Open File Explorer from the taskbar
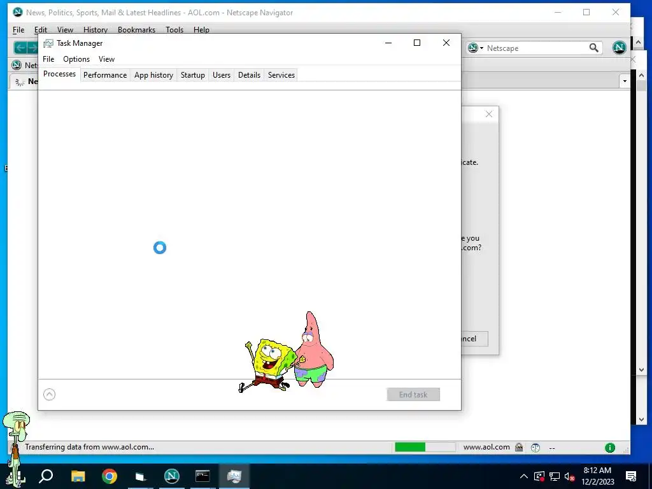Viewport: 652px width, 489px height. 78,476
